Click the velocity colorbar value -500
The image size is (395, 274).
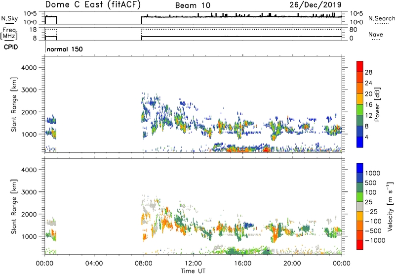pos(373,231)
